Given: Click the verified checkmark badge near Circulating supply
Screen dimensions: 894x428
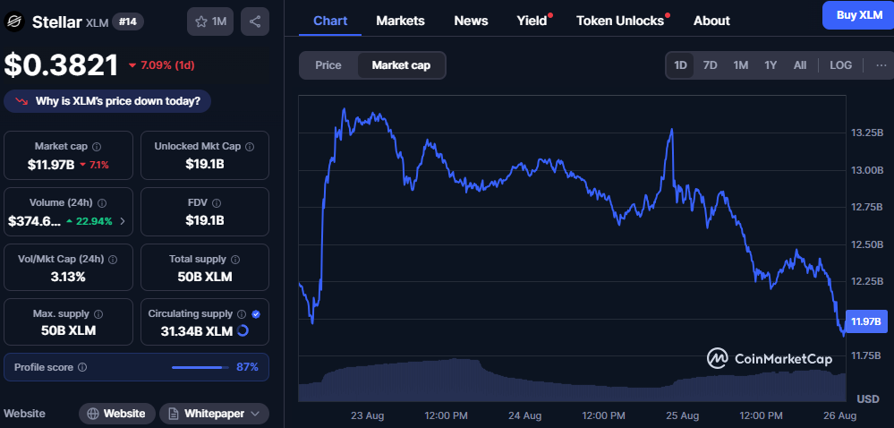Looking at the screenshot, I should click(256, 314).
